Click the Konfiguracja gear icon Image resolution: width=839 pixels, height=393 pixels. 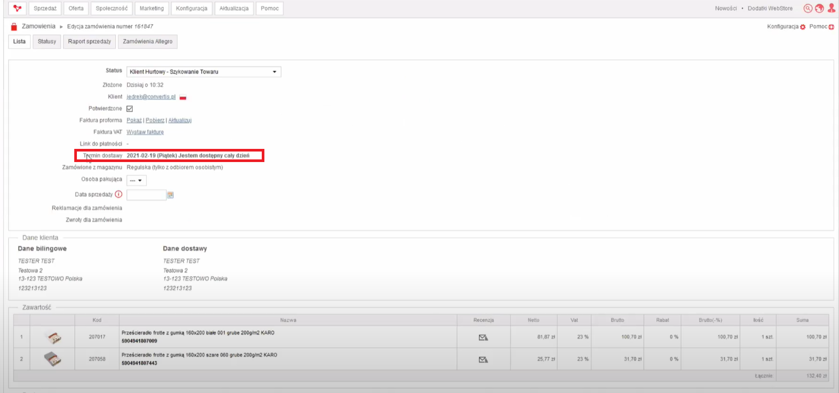pyautogui.click(x=803, y=27)
